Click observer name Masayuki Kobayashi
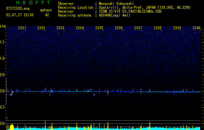The height and width of the screenshot is (130, 204). [x=116, y=4]
